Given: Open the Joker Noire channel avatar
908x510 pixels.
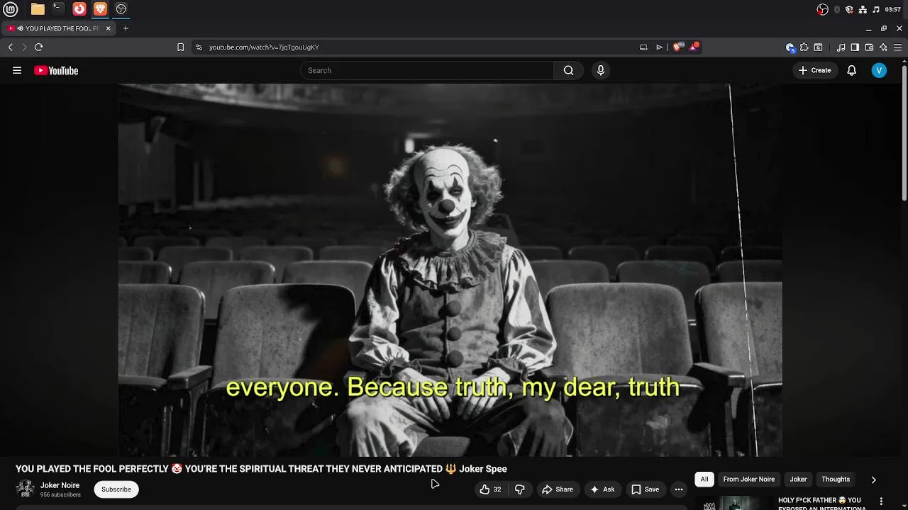Looking at the screenshot, I should tap(26, 489).
